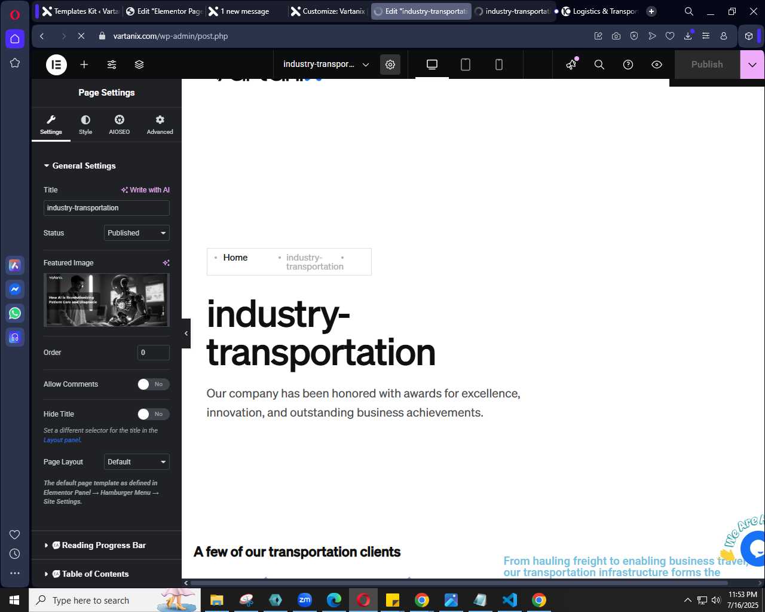Open the Layout panel link
The width and height of the screenshot is (765, 612).
pyautogui.click(x=62, y=440)
